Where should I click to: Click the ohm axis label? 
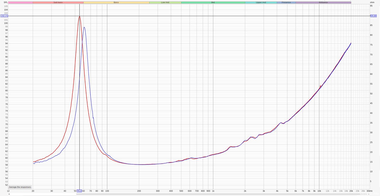tap(372, 2)
